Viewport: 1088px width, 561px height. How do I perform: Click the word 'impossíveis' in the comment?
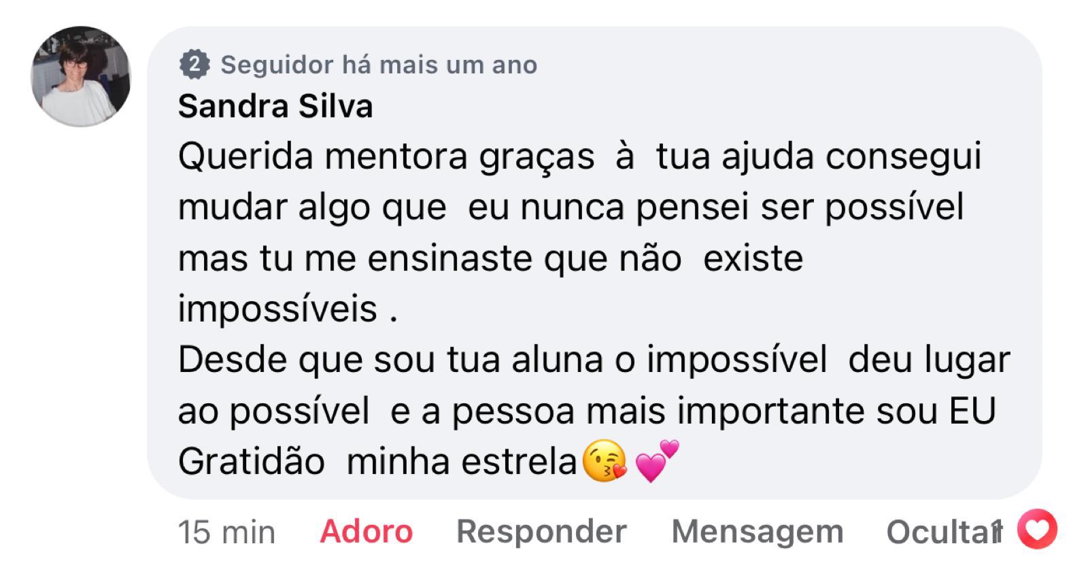coord(277,309)
